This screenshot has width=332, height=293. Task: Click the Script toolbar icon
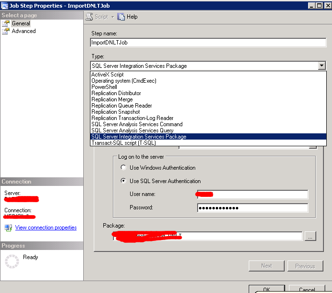point(89,17)
